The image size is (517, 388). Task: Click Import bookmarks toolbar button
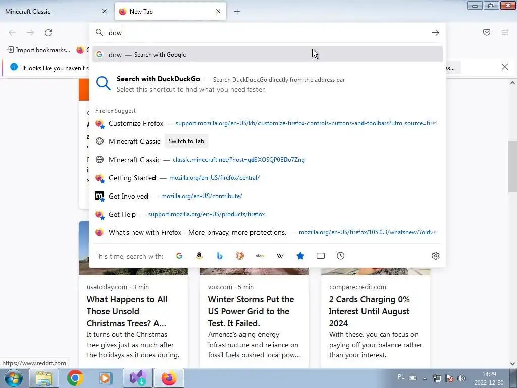(38, 50)
